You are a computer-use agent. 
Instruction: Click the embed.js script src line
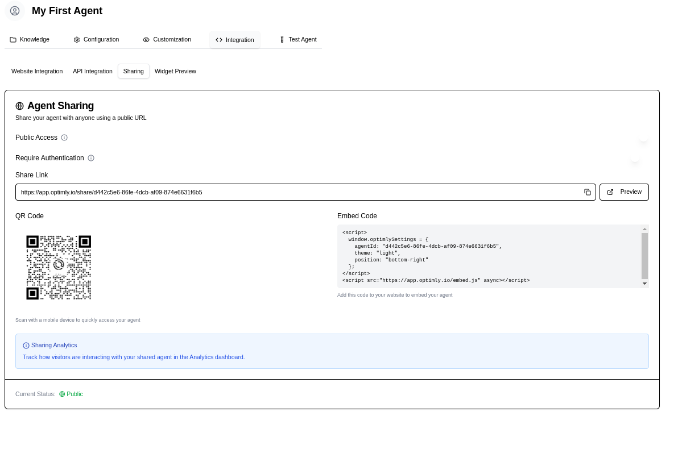coord(436,280)
